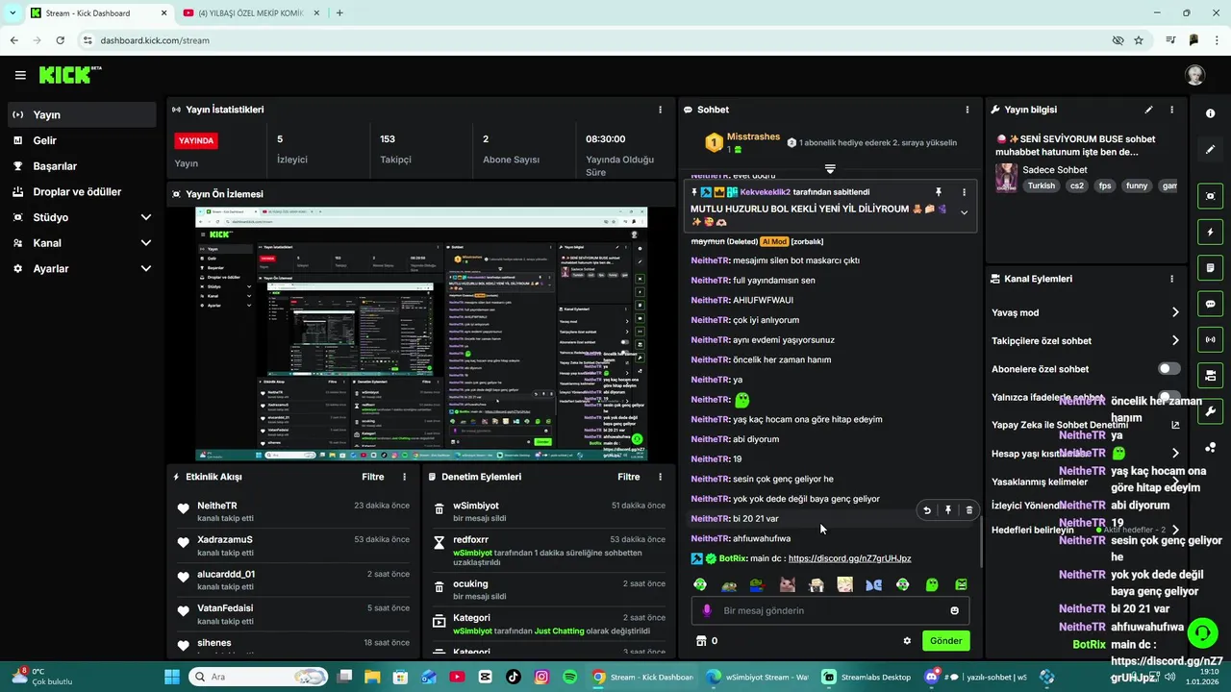Click the green headset support button
The width and height of the screenshot is (1231, 692).
point(1202,632)
